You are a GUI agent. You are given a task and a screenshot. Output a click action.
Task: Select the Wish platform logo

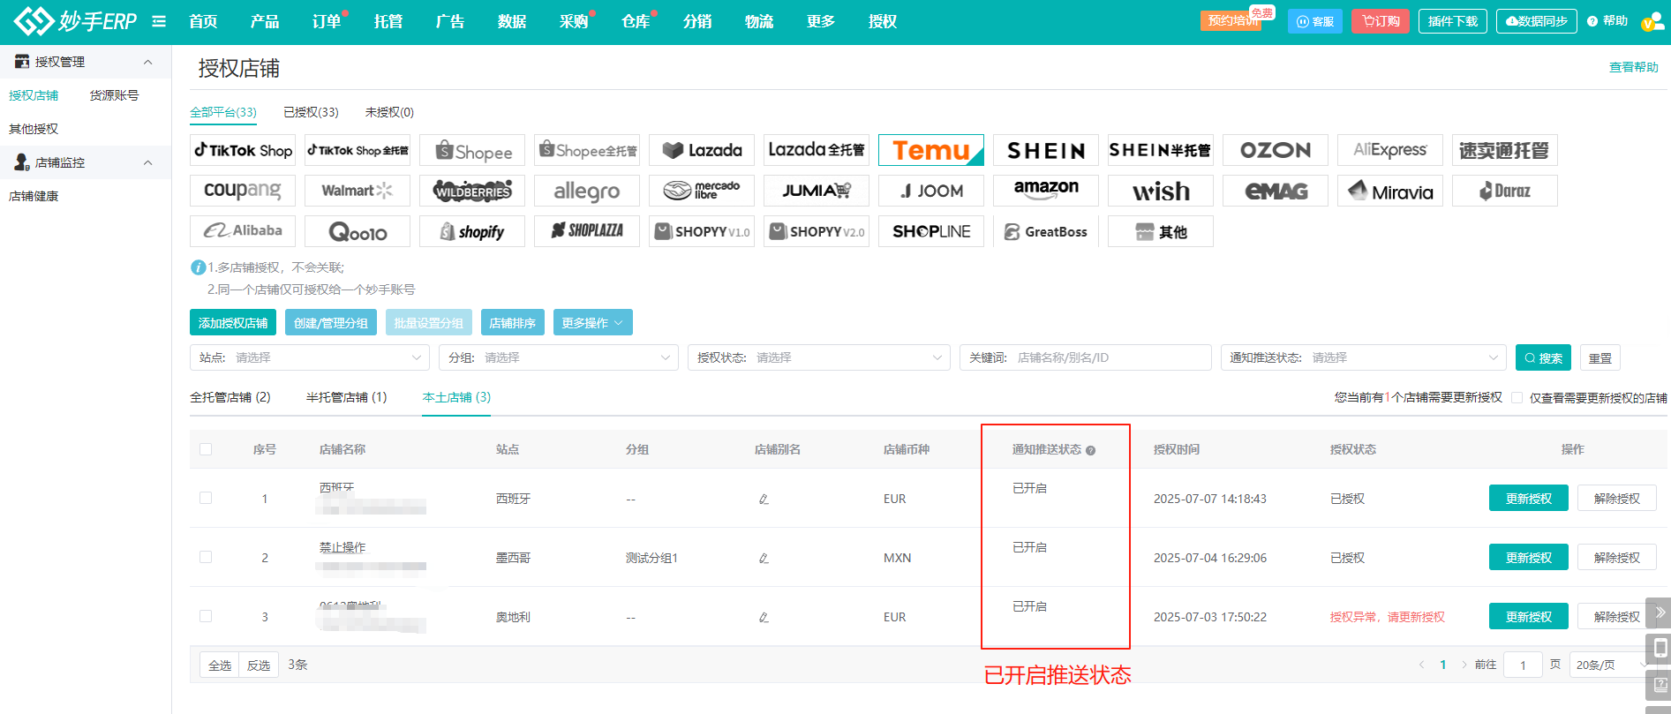click(1161, 191)
